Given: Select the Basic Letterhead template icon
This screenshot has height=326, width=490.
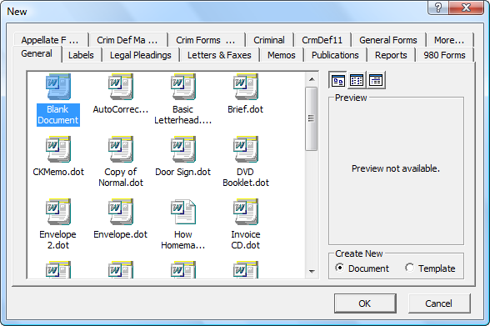Looking at the screenshot, I should coord(183,87).
